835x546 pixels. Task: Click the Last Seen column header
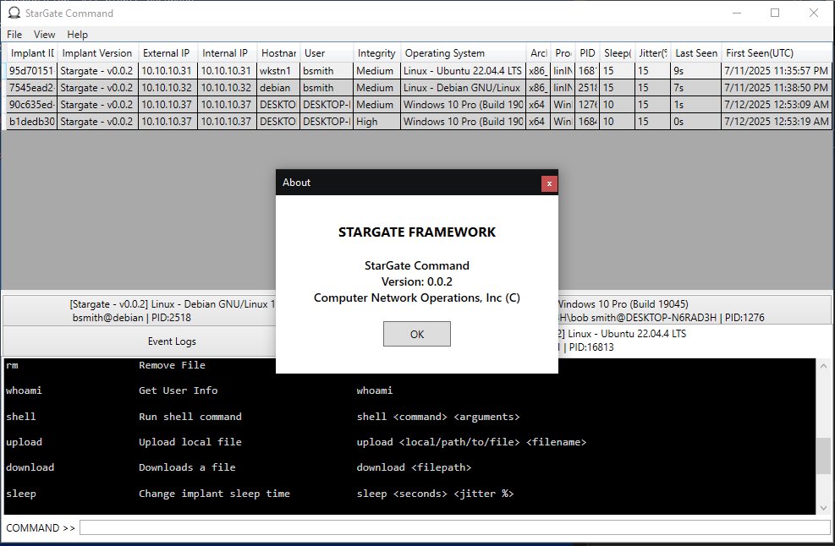(696, 53)
